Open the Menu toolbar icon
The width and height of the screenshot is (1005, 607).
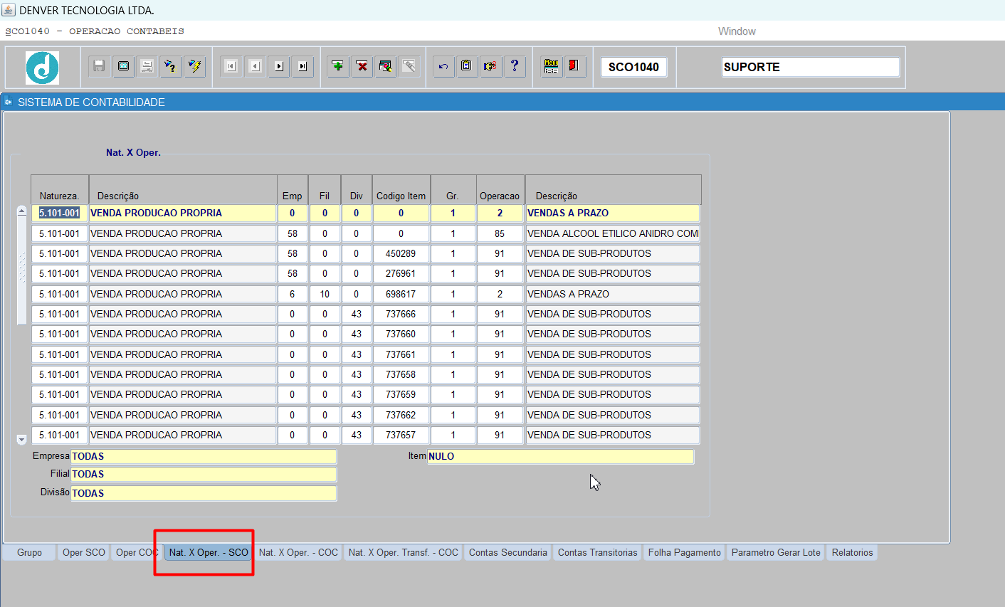click(x=551, y=66)
